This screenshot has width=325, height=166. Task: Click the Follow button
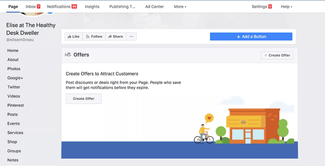(x=94, y=37)
